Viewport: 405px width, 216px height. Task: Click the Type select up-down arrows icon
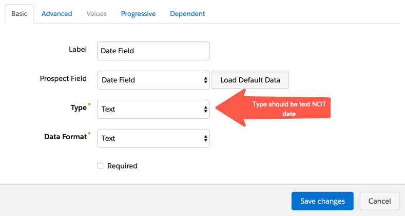coord(205,109)
